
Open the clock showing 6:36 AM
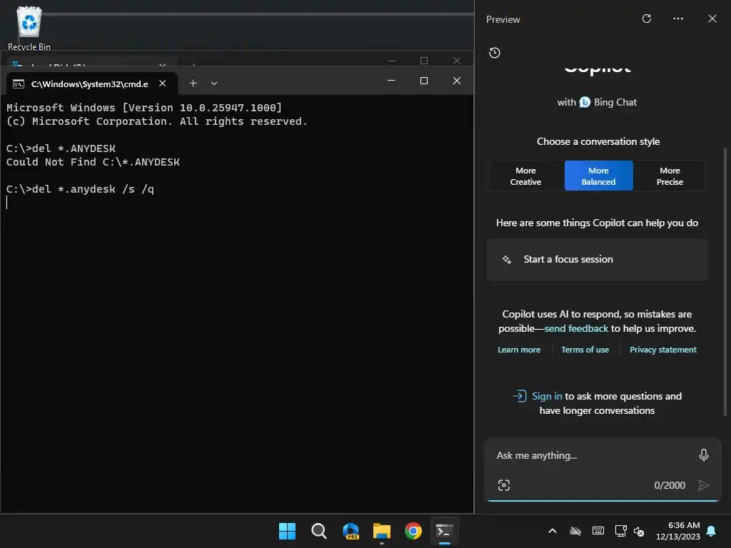pyautogui.click(x=678, y=531)
